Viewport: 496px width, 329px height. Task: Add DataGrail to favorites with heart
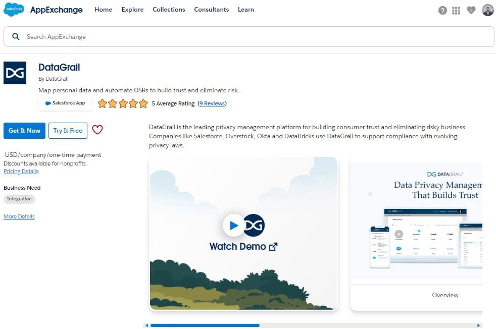click(97, 130)
